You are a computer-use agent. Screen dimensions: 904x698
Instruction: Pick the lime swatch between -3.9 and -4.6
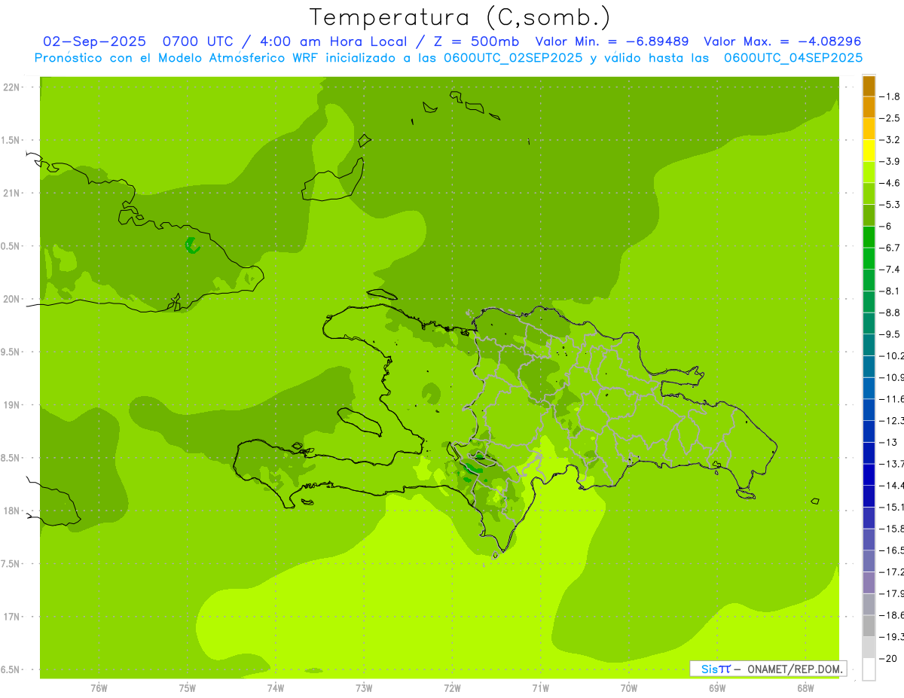[x=869, y=172]
